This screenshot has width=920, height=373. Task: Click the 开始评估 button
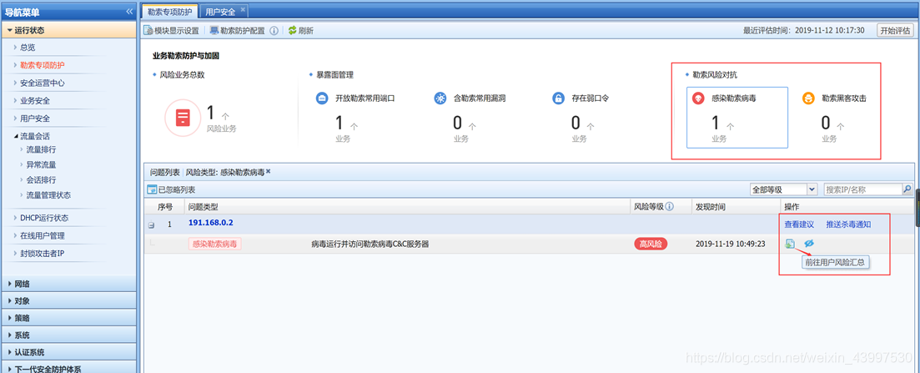pos(895,31)
